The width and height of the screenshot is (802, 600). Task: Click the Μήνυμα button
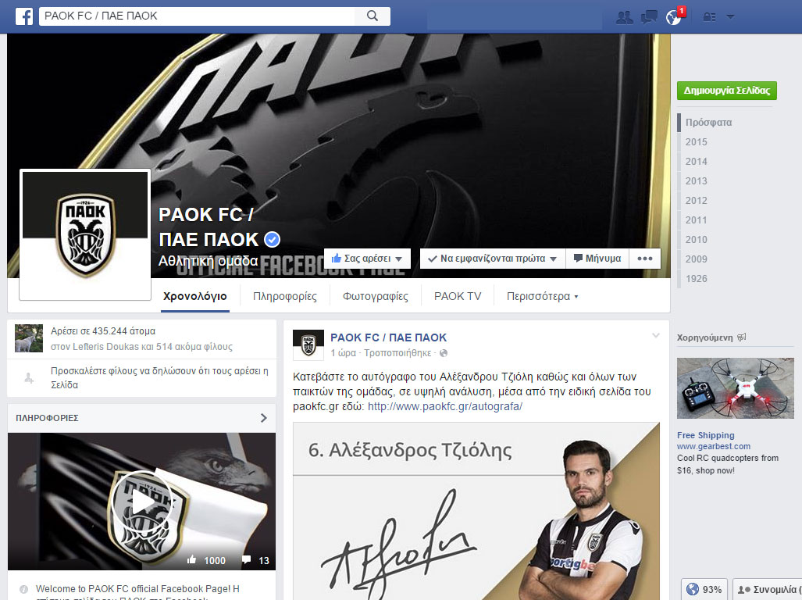(597, 259)
